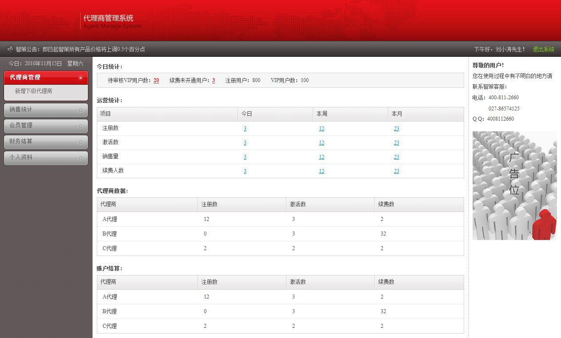Click the 代理商管理系统 header title
The width and height of the screenshot is (561, 338).
[x=108, y=18]
